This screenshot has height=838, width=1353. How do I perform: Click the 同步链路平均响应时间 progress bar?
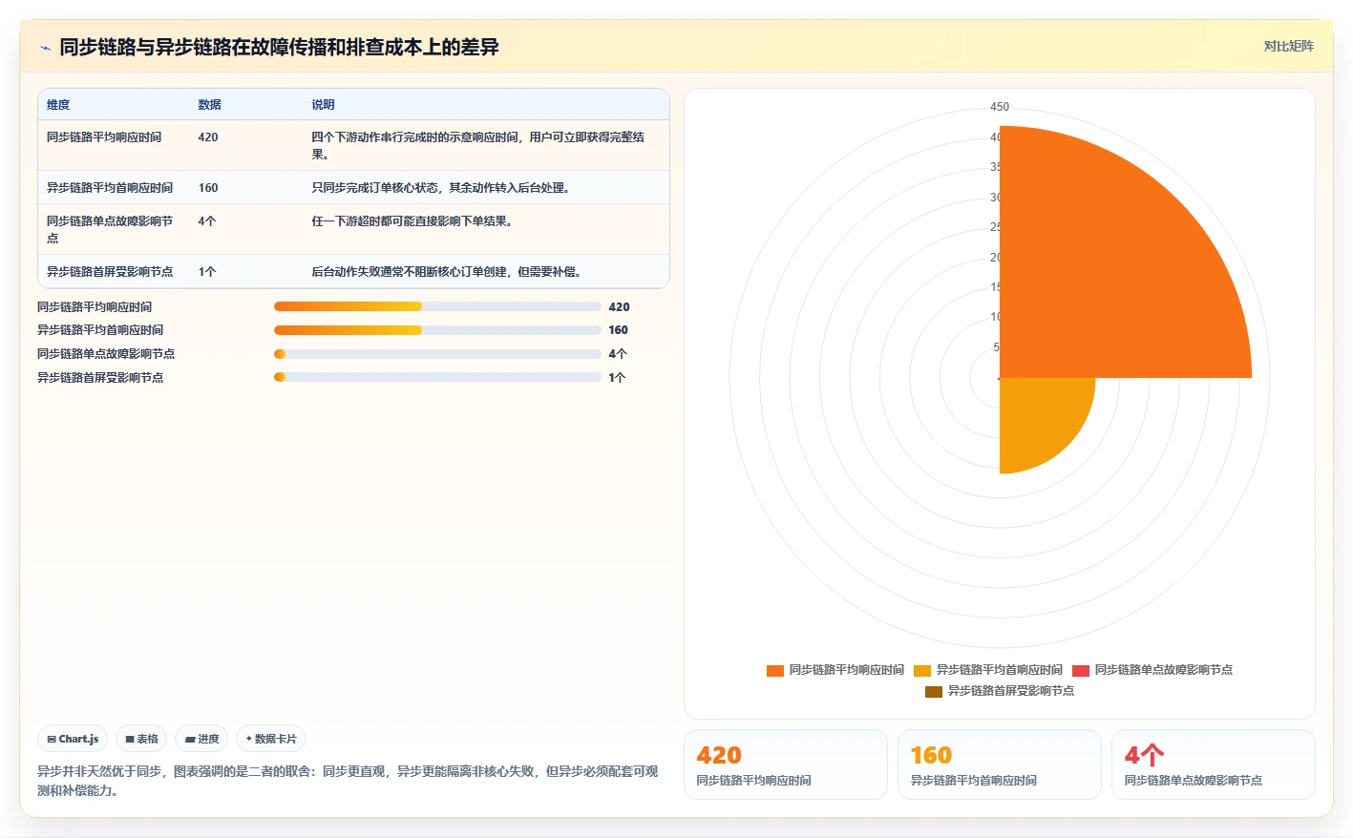coord(437,306)
